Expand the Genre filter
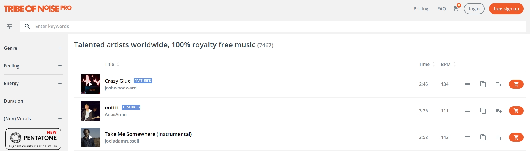 (x=33, y=48)
